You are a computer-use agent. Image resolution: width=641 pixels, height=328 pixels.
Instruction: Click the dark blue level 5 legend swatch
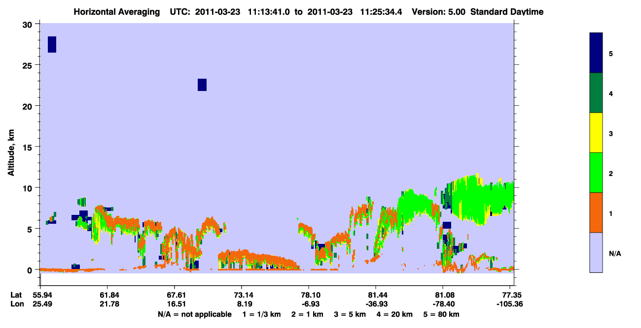[596, 53]
